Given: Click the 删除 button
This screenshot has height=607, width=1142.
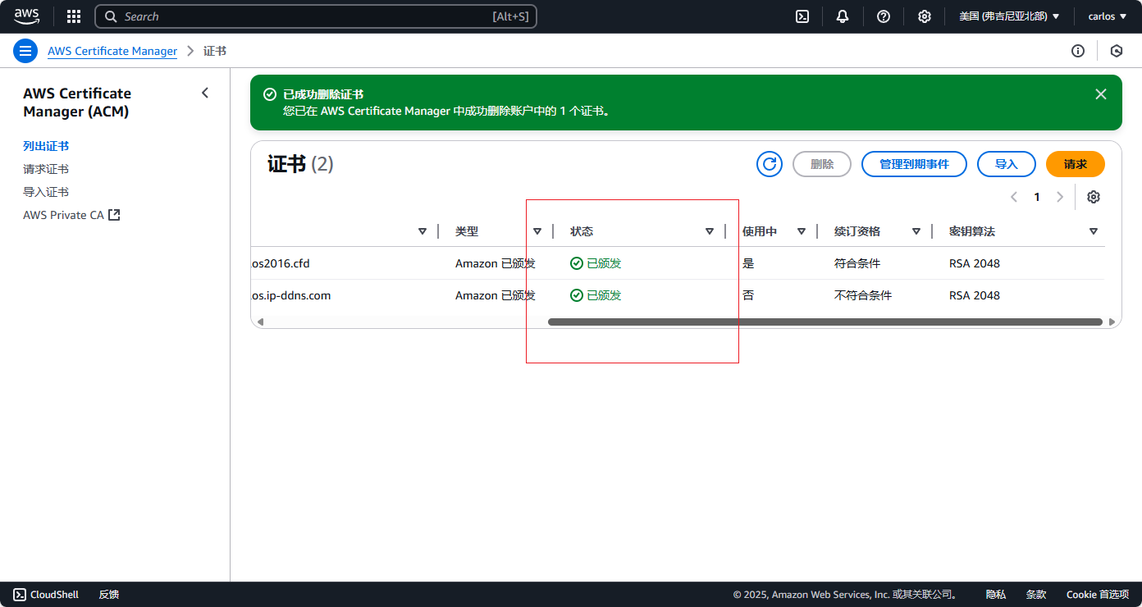Looking at the screenshot, I should click(822, 164).
